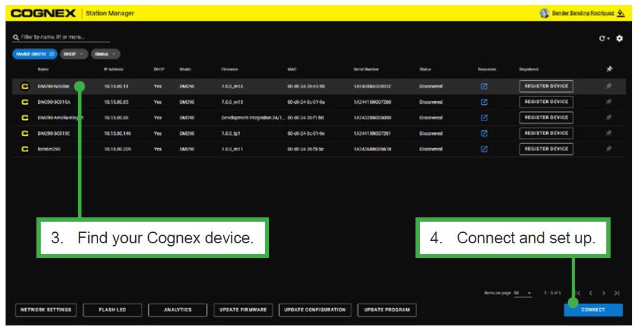Image resolution: width=639 pixels, height=331 pixels.
Task: Remove the Model DM290 filter chip
Action: tap(52, 54)
